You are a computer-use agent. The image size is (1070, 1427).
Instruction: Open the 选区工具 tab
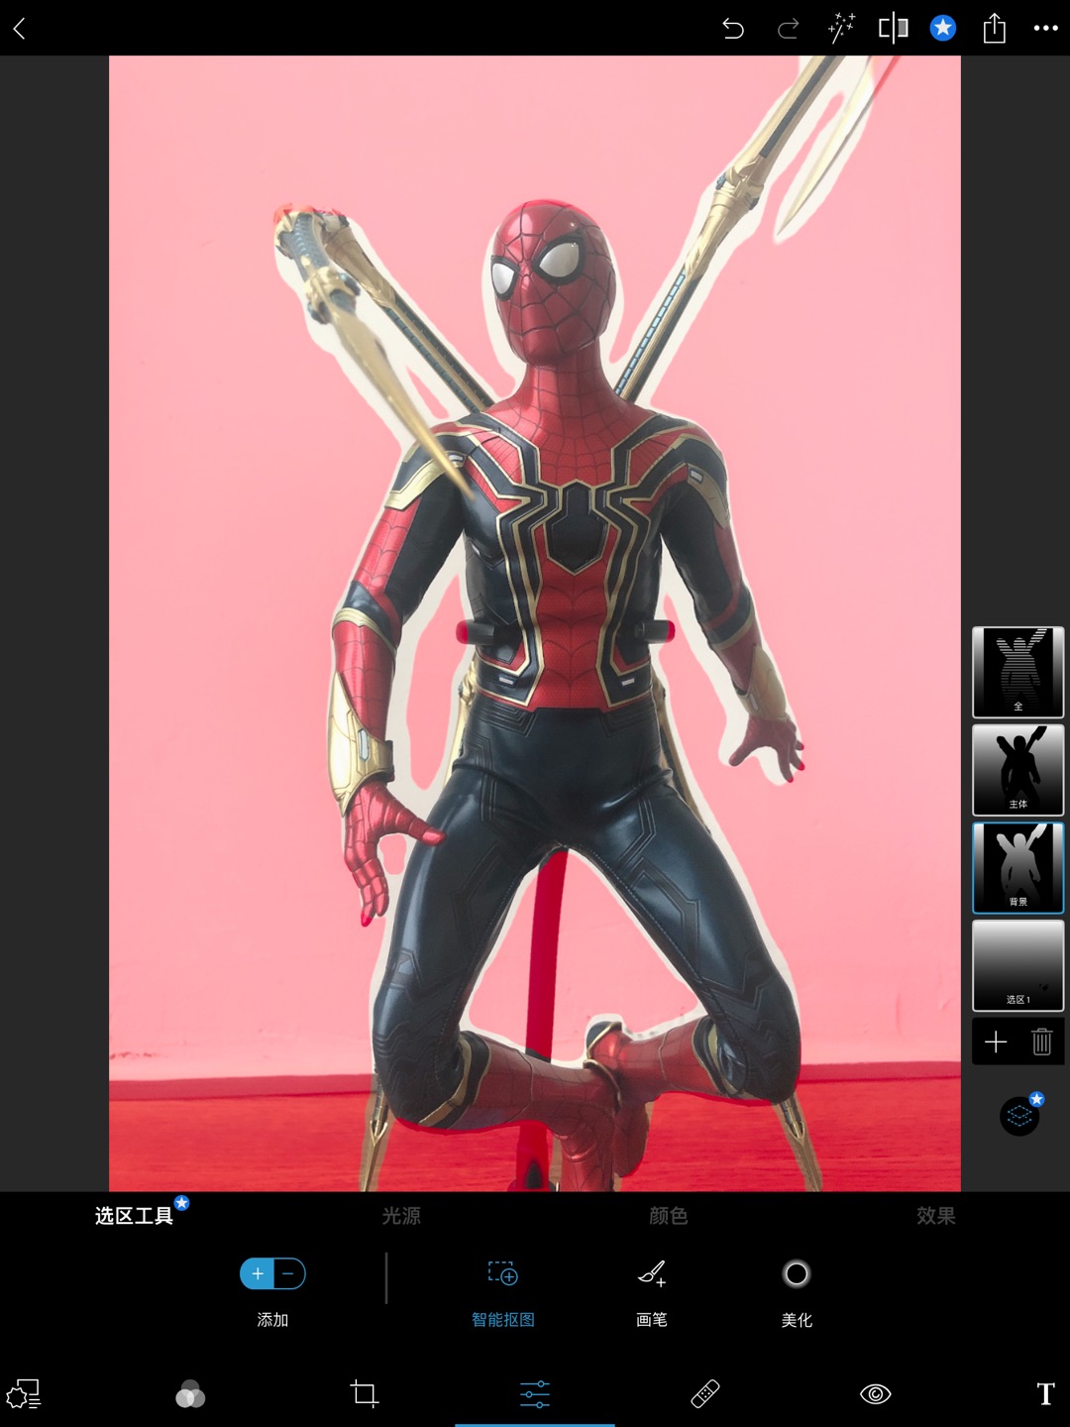tap(134, 1216)
